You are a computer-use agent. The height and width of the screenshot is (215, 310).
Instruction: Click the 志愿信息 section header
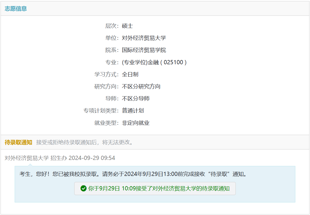click(16, 9)
